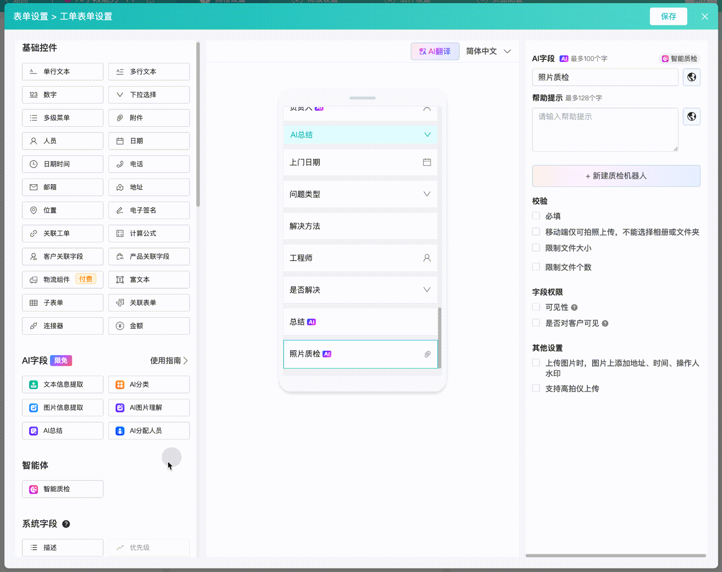Select the 下拉选择 control
The width and height of the screenshot is (722, 572).
[x=149, y=95]
